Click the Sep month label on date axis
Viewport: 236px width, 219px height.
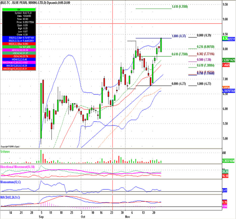[41, 217]
